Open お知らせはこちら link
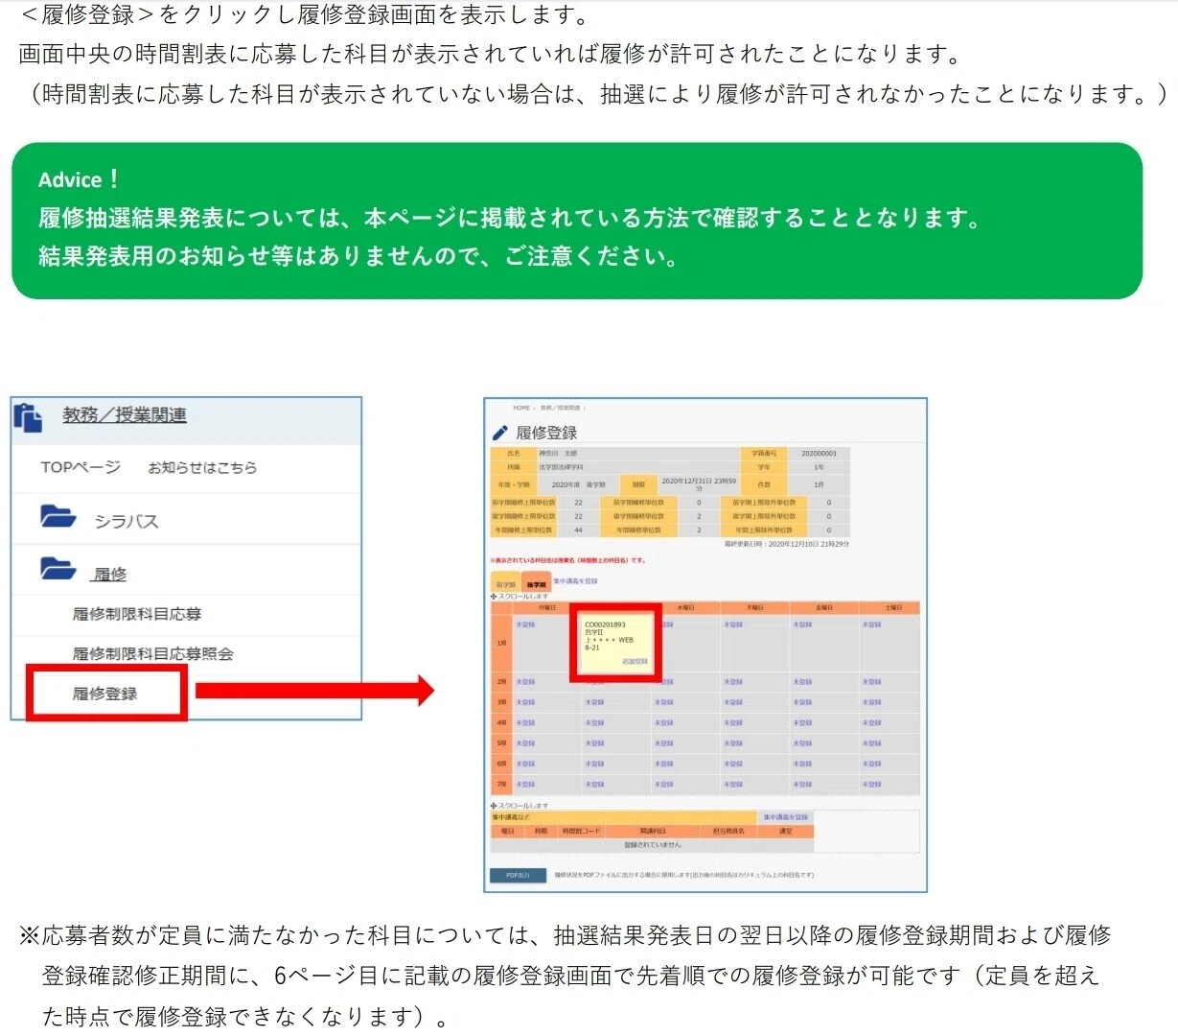The image size is (1178, 1036). click(202, 468)
